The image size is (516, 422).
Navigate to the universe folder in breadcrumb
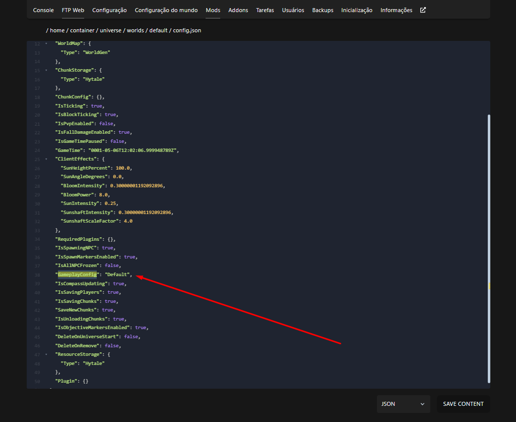(109, 31)
